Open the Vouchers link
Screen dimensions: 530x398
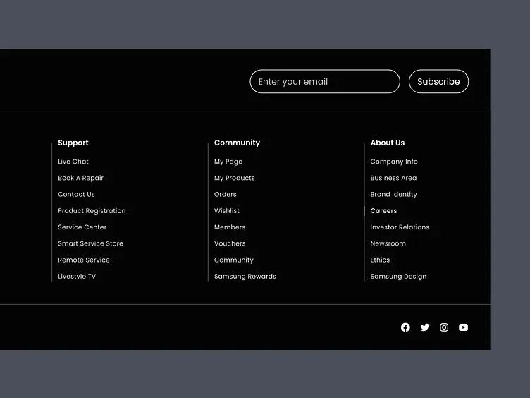coord(230,243)
